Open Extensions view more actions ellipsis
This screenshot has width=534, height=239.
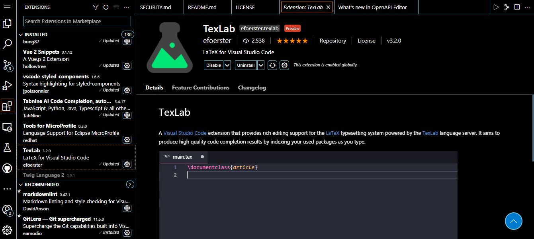127,7
